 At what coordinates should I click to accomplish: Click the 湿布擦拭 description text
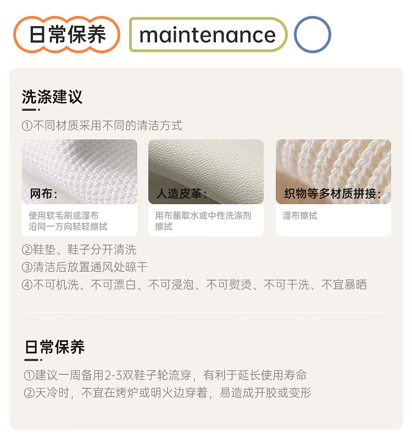(x=299, y=216)
